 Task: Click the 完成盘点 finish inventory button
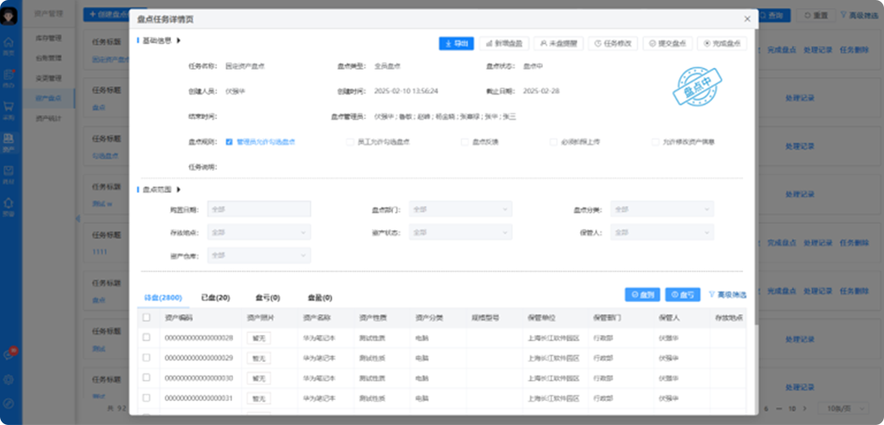[721, 43]
